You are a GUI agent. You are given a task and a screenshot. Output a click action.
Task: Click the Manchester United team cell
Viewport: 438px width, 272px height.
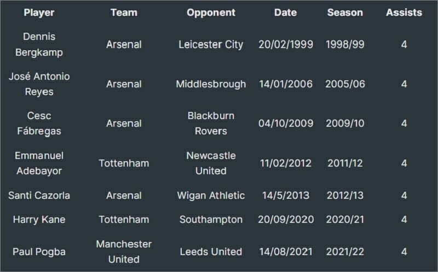pos(124,251)
